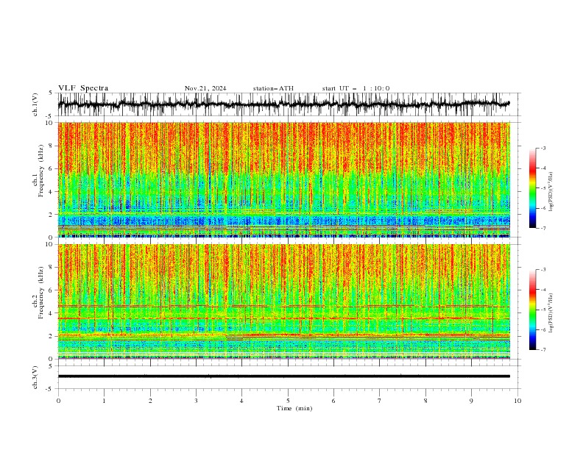Click the upper 'log(PSD)(V²/Hz)' colorbar label
Image resolution: width=583 pixels, height=450 pixels.
coord(551,192)
